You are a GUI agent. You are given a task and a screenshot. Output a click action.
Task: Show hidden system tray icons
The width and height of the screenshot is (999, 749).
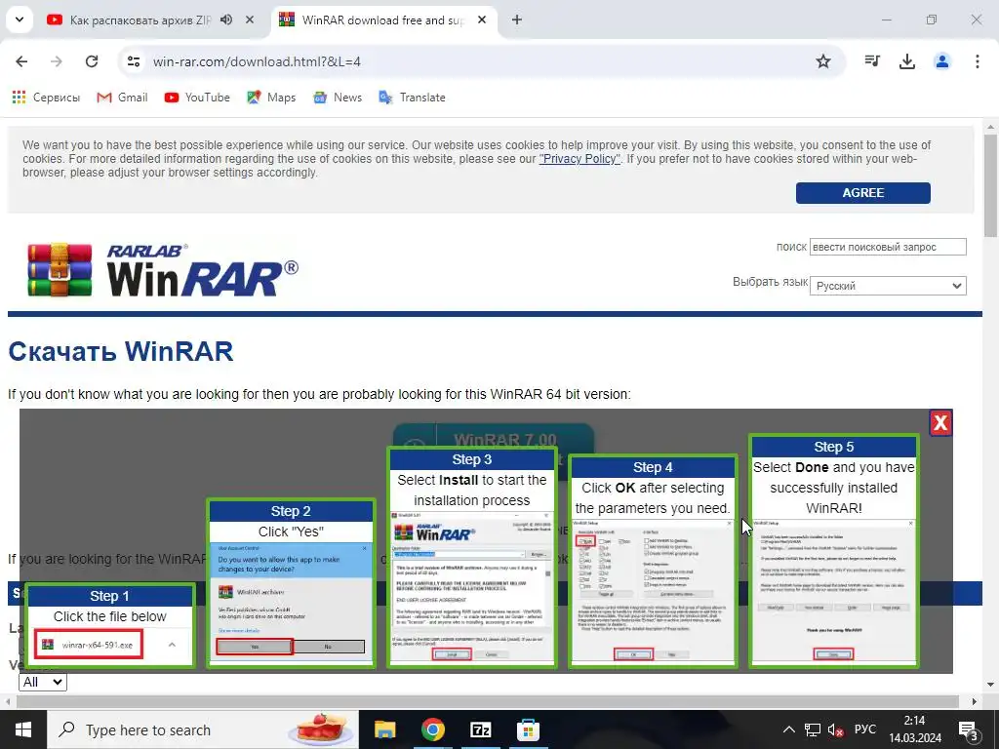[x=788, y=729]
